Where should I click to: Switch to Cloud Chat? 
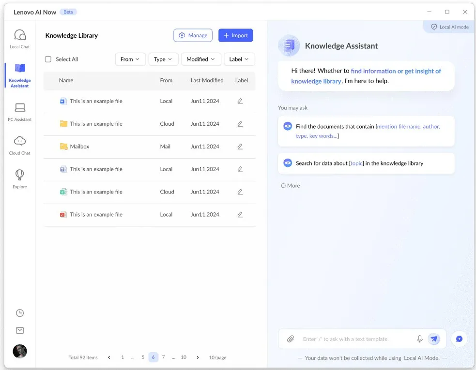click(x=20, y=146)
